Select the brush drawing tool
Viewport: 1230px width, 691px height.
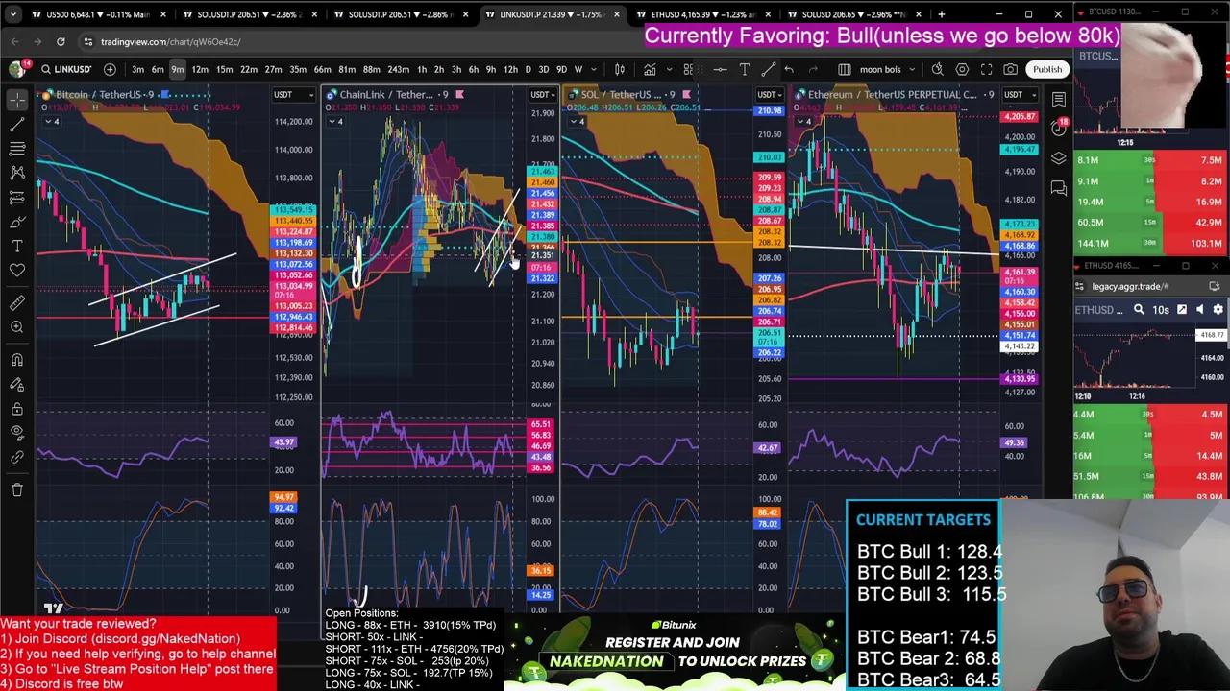(x=17, y=222)
